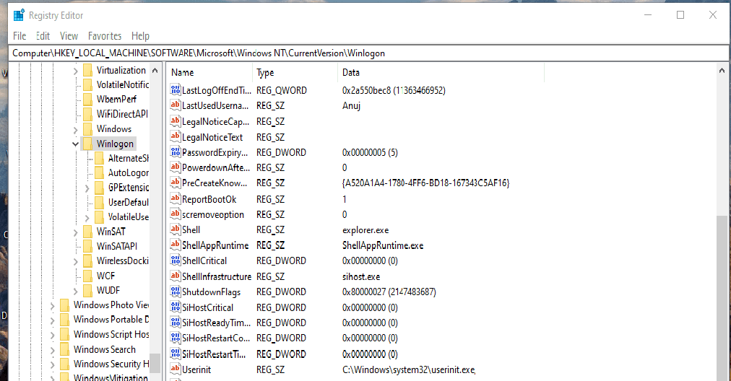Select the AlternateShells subkey
The width and height of the screenshot is (731, 381).
tap(128, 158)
